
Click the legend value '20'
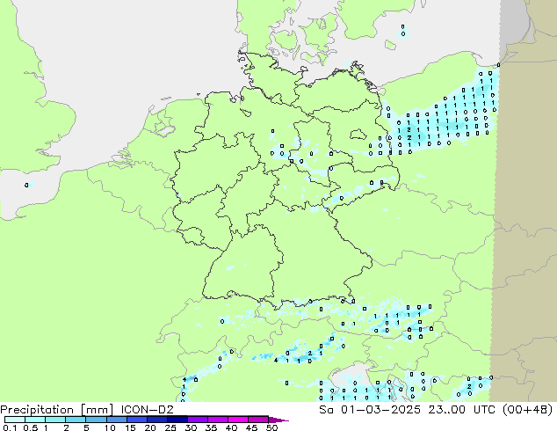coord(150,427)
